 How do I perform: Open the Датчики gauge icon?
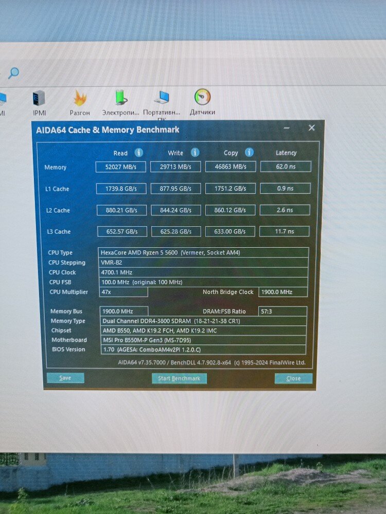click(202, 102)
